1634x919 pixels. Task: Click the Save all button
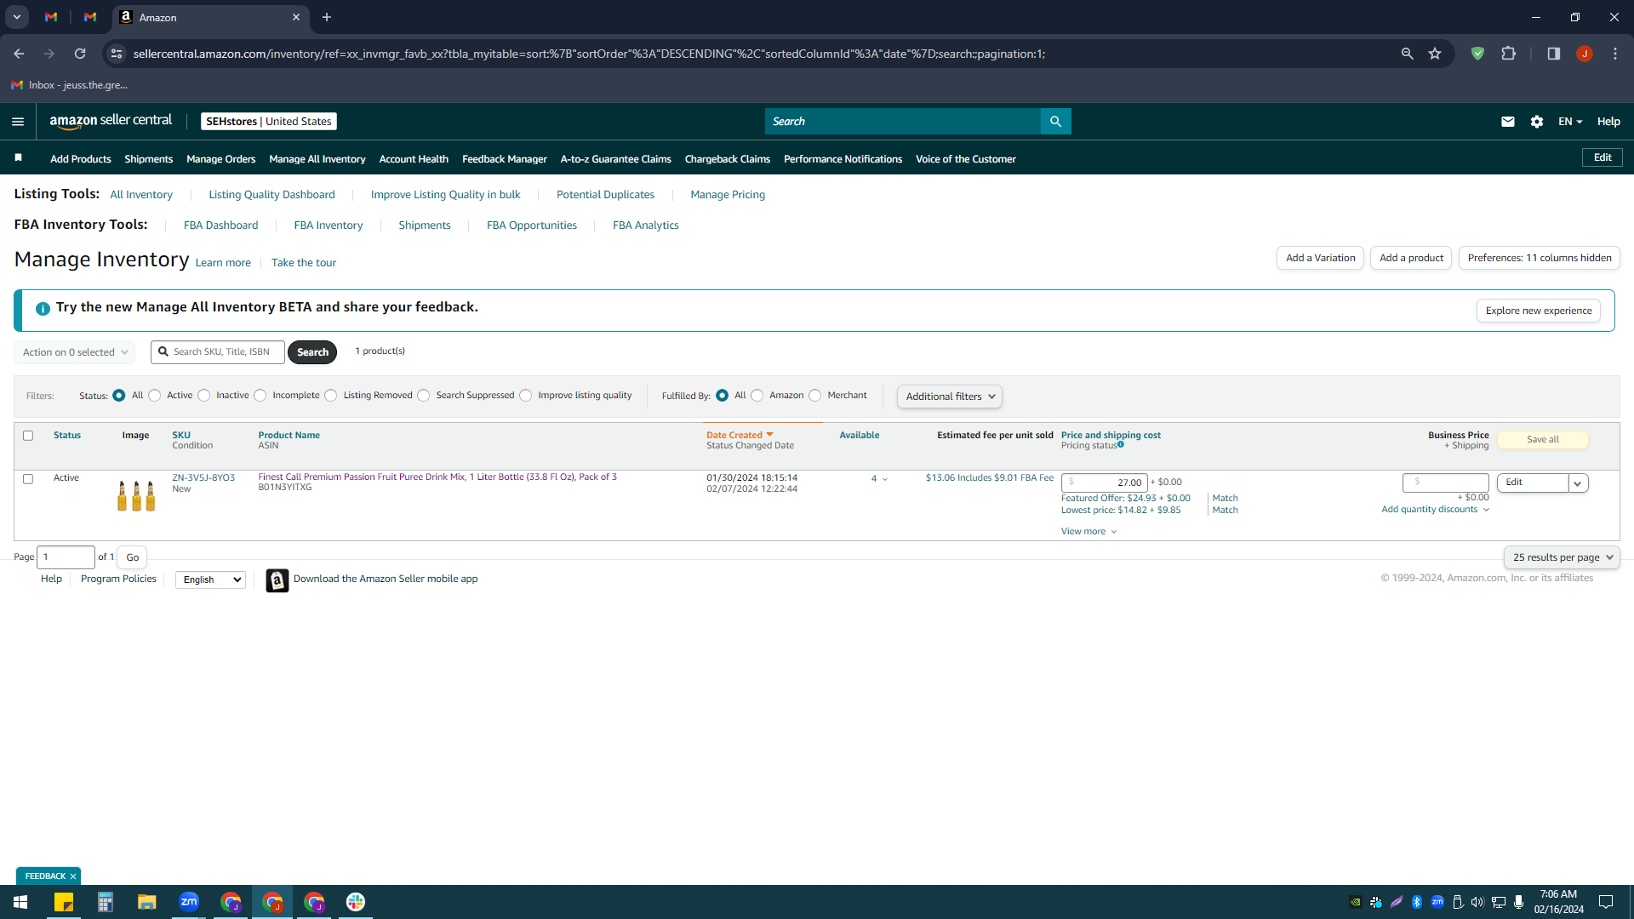point(1543,440)
